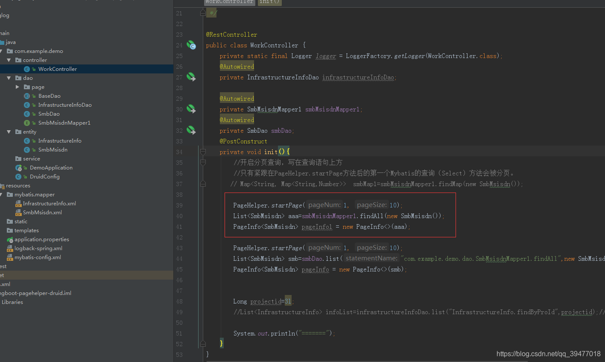Collapse the dao package folder
This screenshot has width=605, height=362.
(9, 78)
